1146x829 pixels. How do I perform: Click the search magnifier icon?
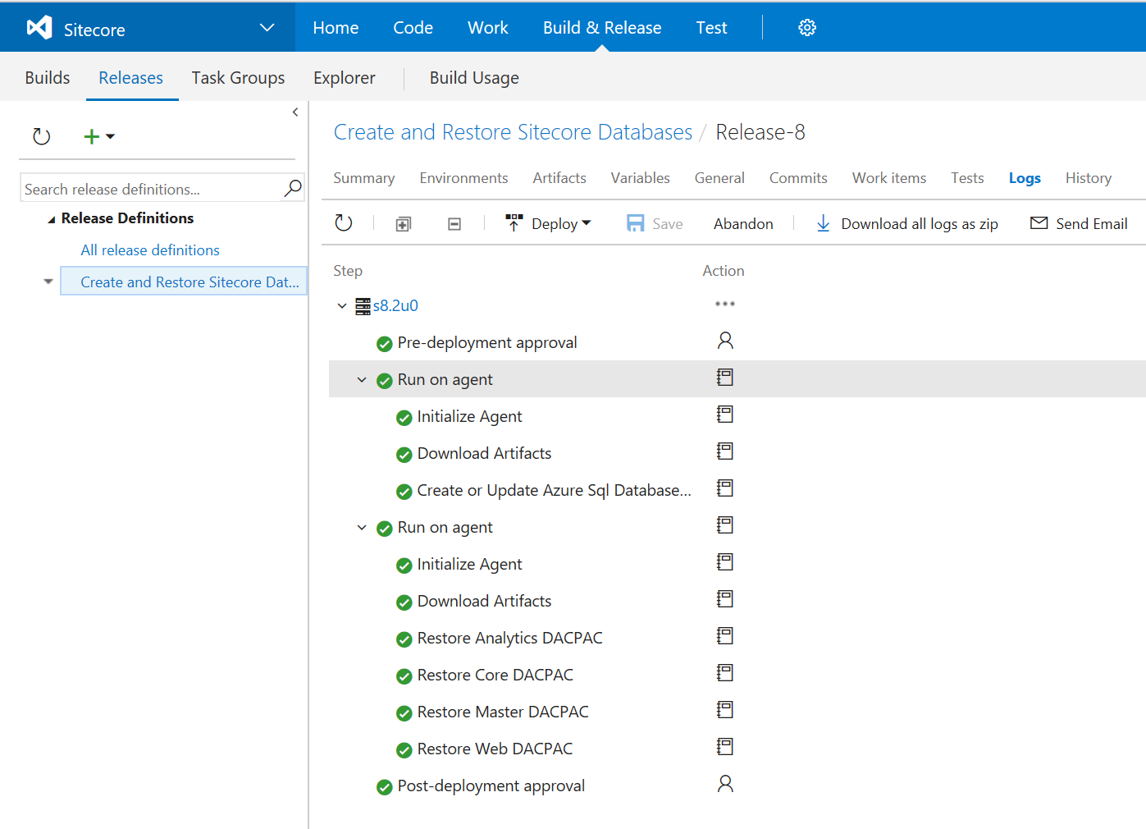[293, 189]
